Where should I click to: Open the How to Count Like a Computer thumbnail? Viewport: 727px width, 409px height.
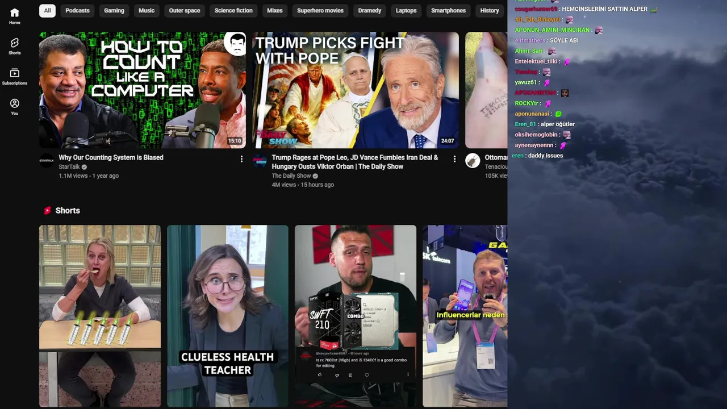tap(143, 90)
